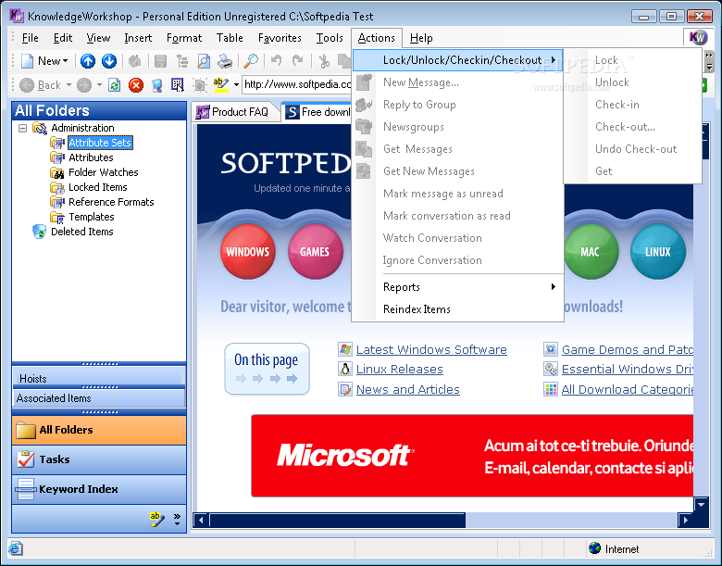Image resolution: width=722 pixels, height=566 pixels.
Task: Click the Microsoft banner advertisement
Action: click(472, 456)
